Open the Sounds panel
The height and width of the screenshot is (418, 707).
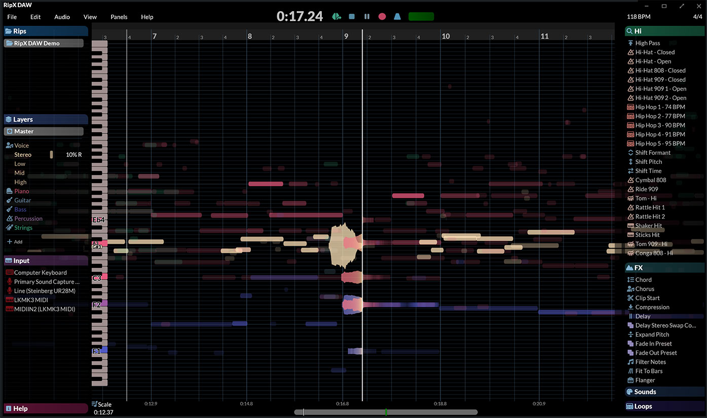tap(643, 392)
